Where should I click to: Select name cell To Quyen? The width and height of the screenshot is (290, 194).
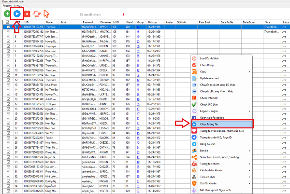click(52, 104)
